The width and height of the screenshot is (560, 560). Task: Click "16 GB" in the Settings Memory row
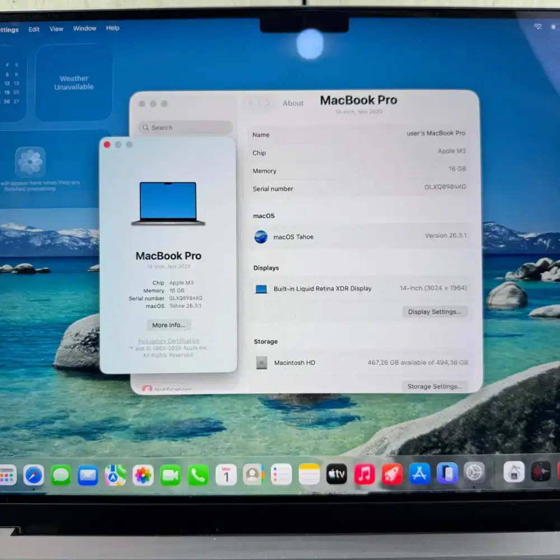click(457, 169)
